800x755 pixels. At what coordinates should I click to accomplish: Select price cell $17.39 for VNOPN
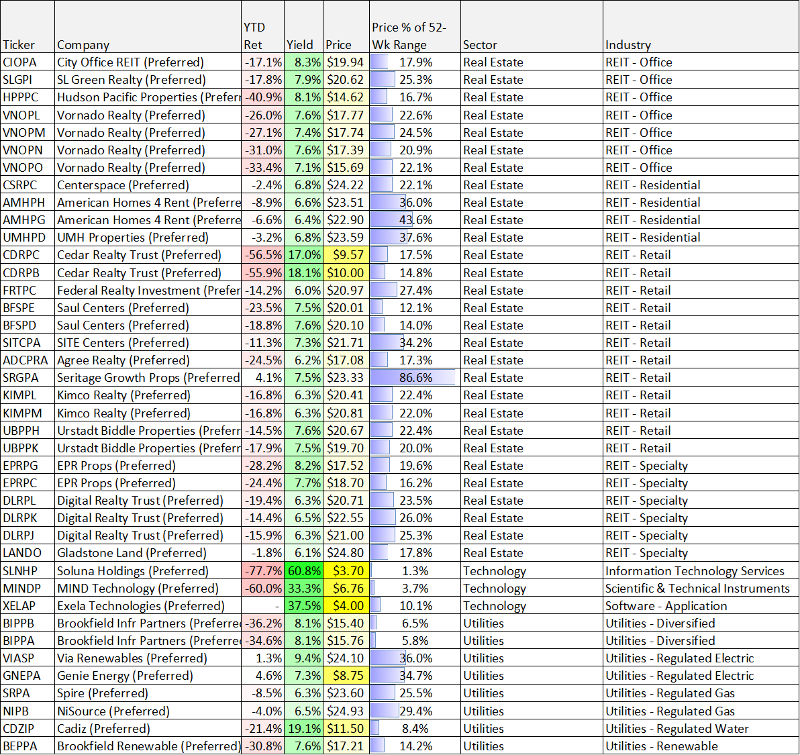(346, 150)
